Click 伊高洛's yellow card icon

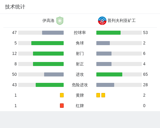[62, 95]
